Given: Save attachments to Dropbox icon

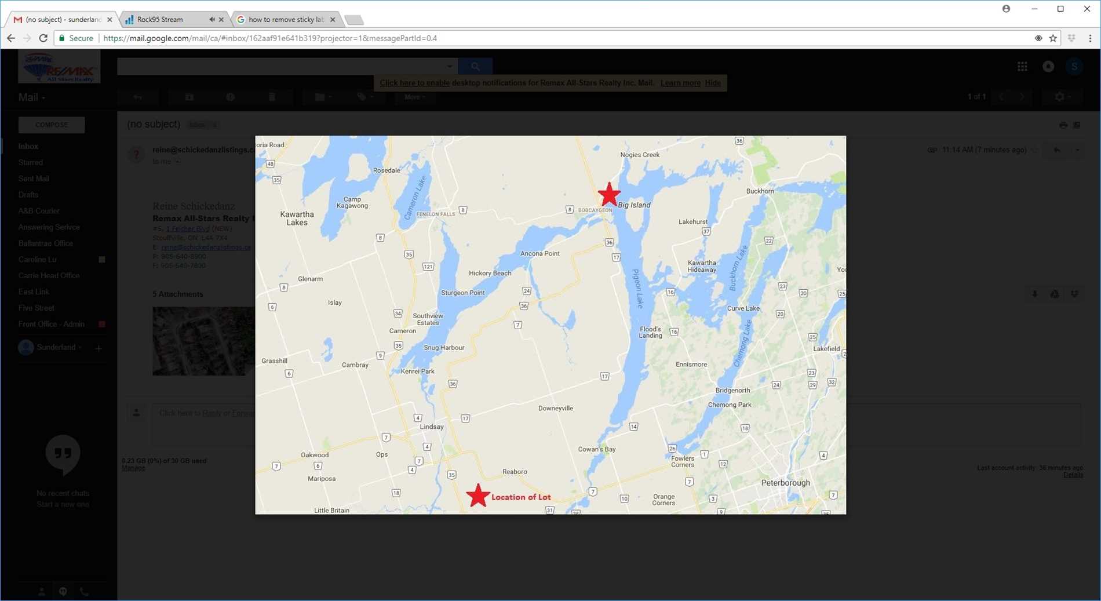Looking at the screenshot, I should pos(1074,294).
